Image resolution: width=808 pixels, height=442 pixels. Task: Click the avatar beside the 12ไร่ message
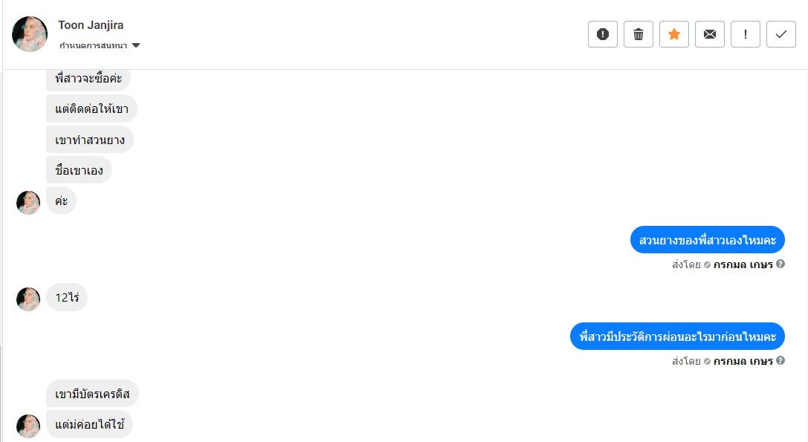[28, 299]
